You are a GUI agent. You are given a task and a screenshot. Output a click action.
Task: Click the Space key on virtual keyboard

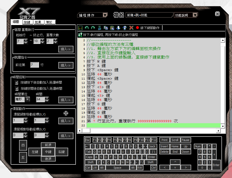(x=117, y=168)
